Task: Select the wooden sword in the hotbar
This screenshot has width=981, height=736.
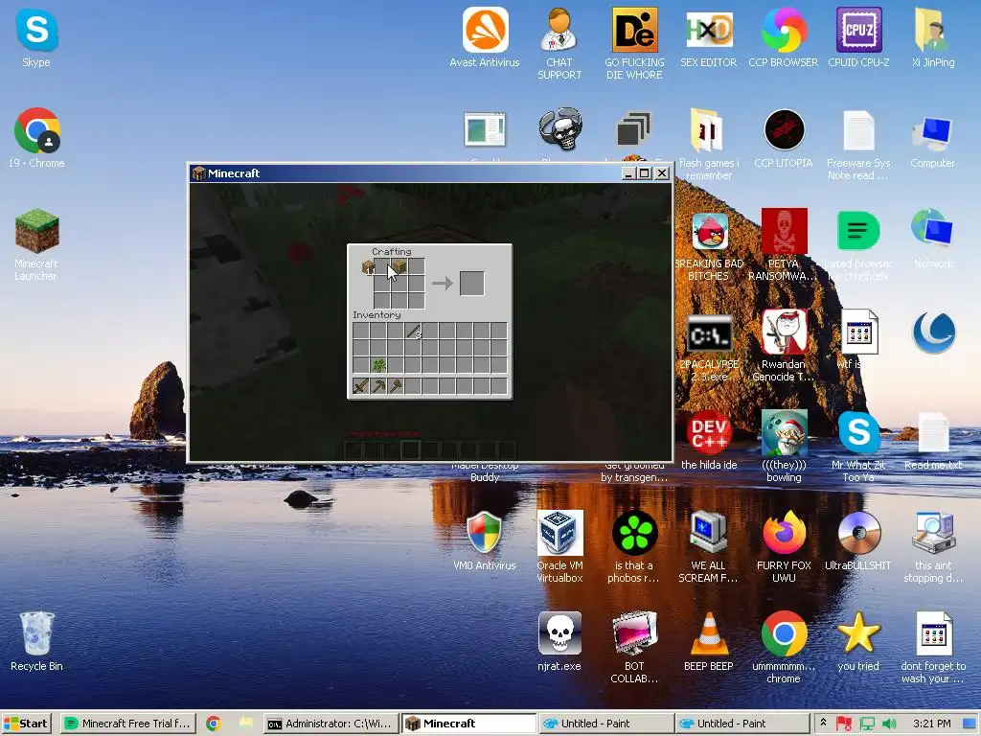Action: [x=361, y=386]
